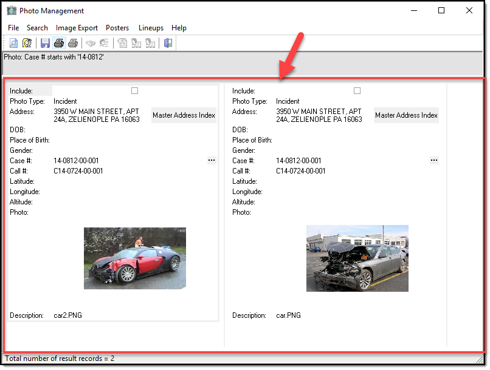
Task: Check Include box for car.PNG record
Action: [357, 91]
